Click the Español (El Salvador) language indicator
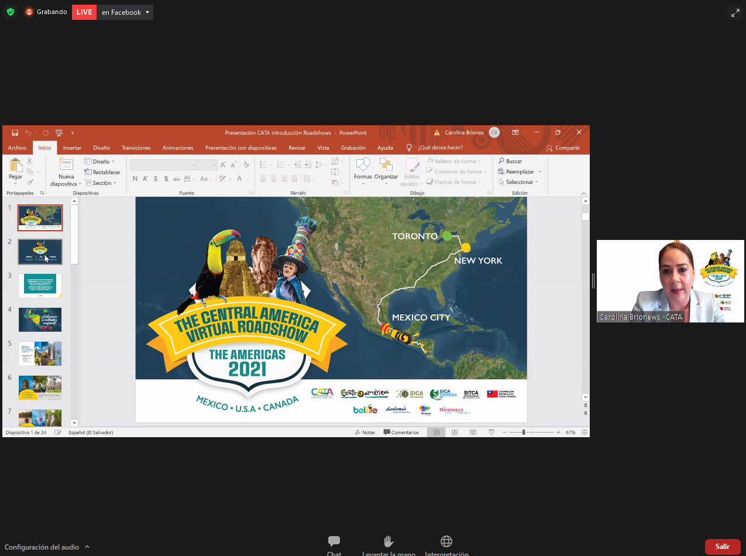Image resolution: width=746 pixels, height=556 pixels. (x=91, y=433)
